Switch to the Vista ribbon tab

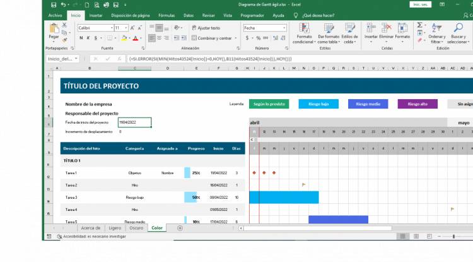click(x=228, y=15)
